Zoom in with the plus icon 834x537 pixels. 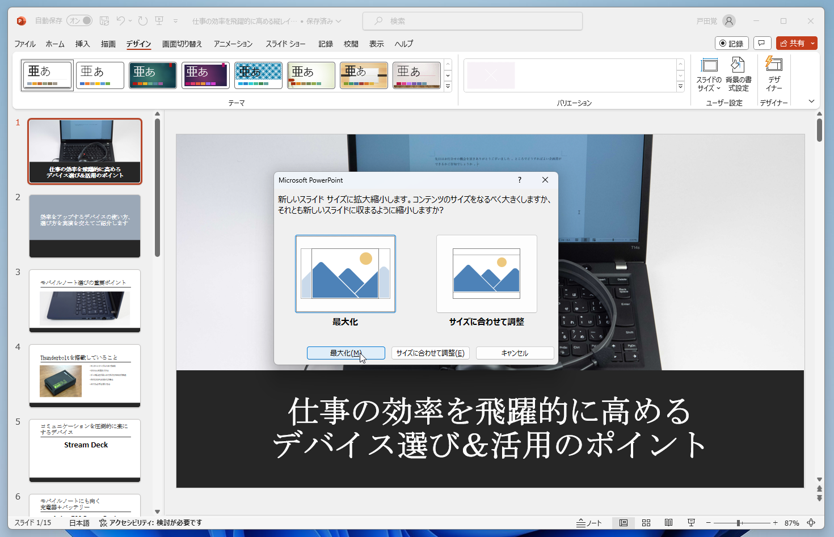tap(775, 523)
